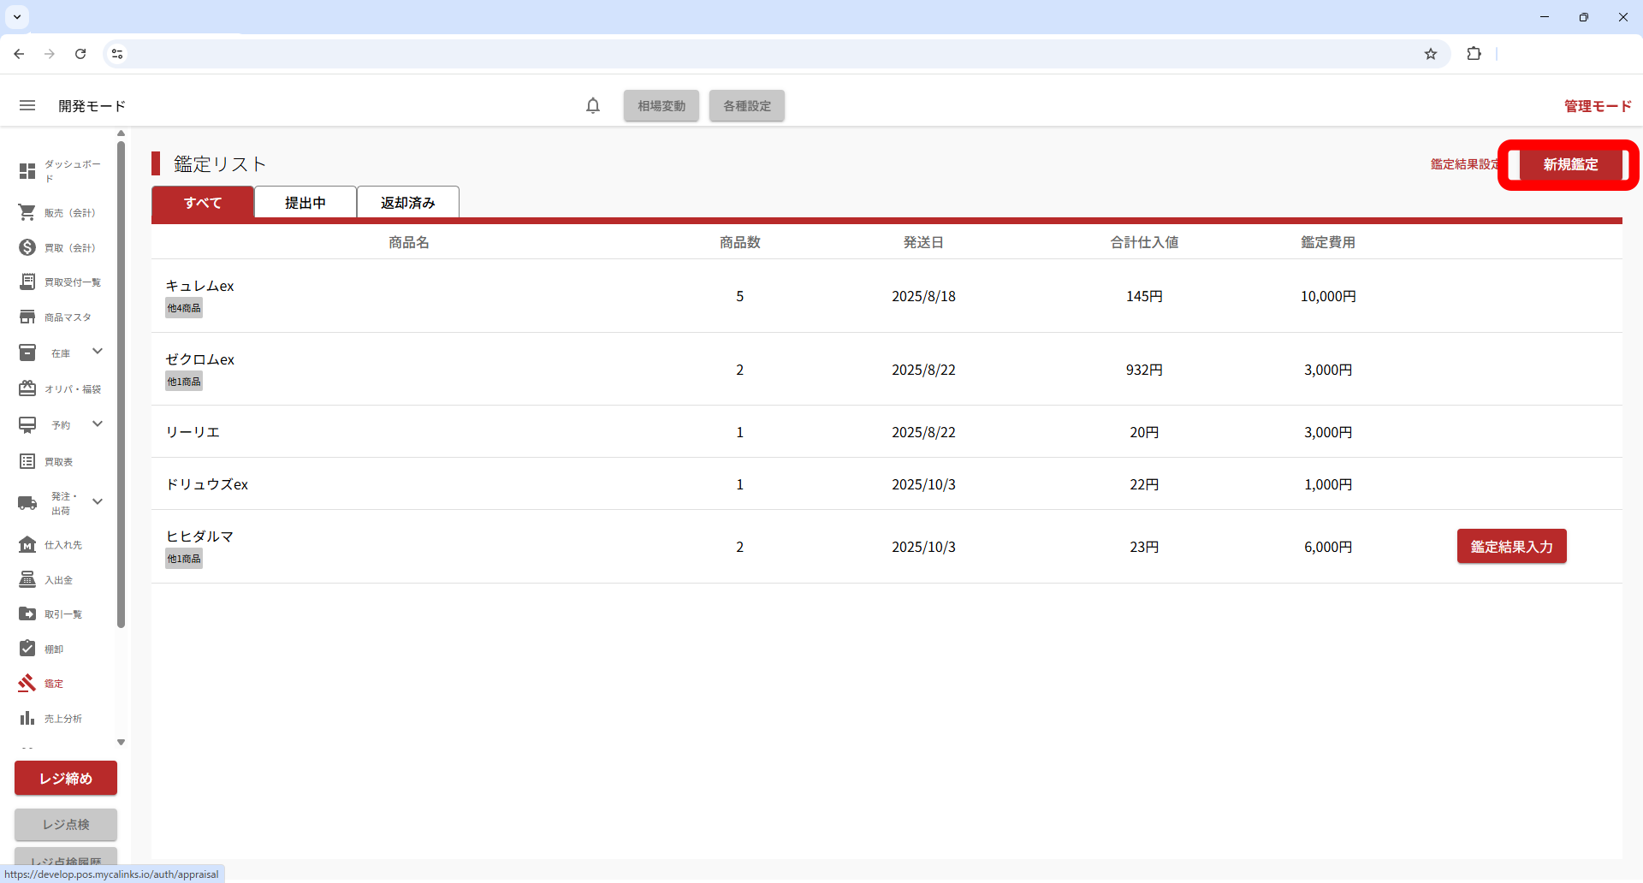The image size is (1643, 883).
Task: Open the 買取 (会計) coin icon
Action: (27, 247)
